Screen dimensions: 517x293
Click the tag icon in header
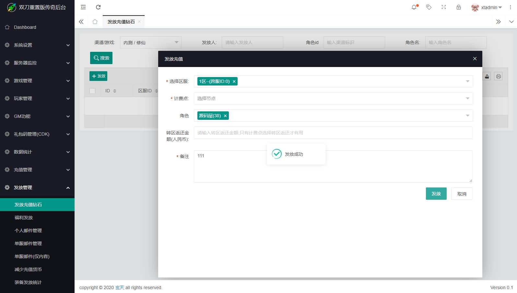429,7
